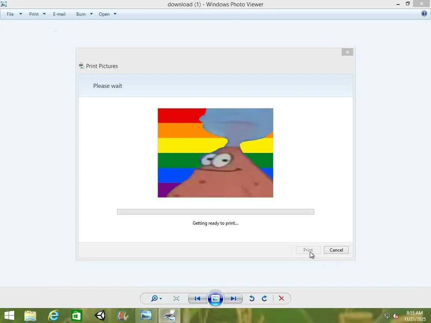Click the picture preview in print dialog
The height and width of the screenshot is (323, 431).
click(x=215, y=153)
